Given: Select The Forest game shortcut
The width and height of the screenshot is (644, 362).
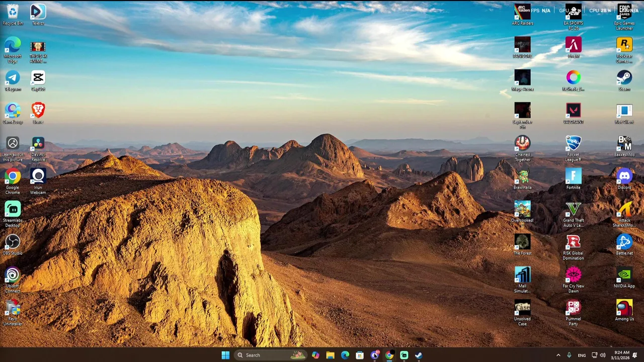Looking at the screenshot, I should tap(522, 245).
